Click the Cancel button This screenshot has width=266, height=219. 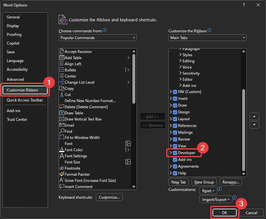(x=251, y=213)
